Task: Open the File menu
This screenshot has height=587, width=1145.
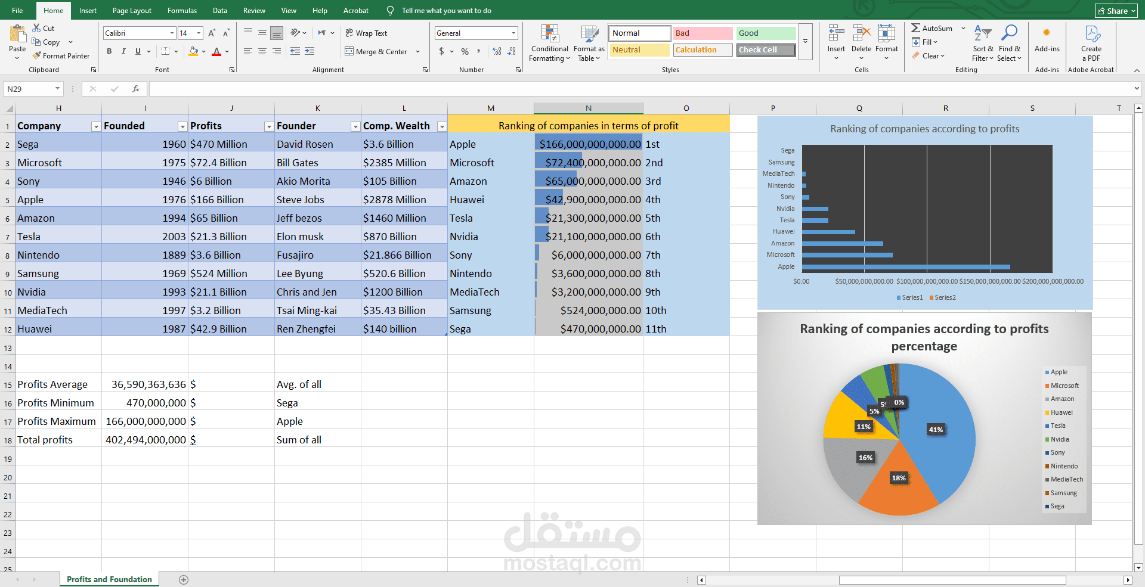Action: [17, 11]
